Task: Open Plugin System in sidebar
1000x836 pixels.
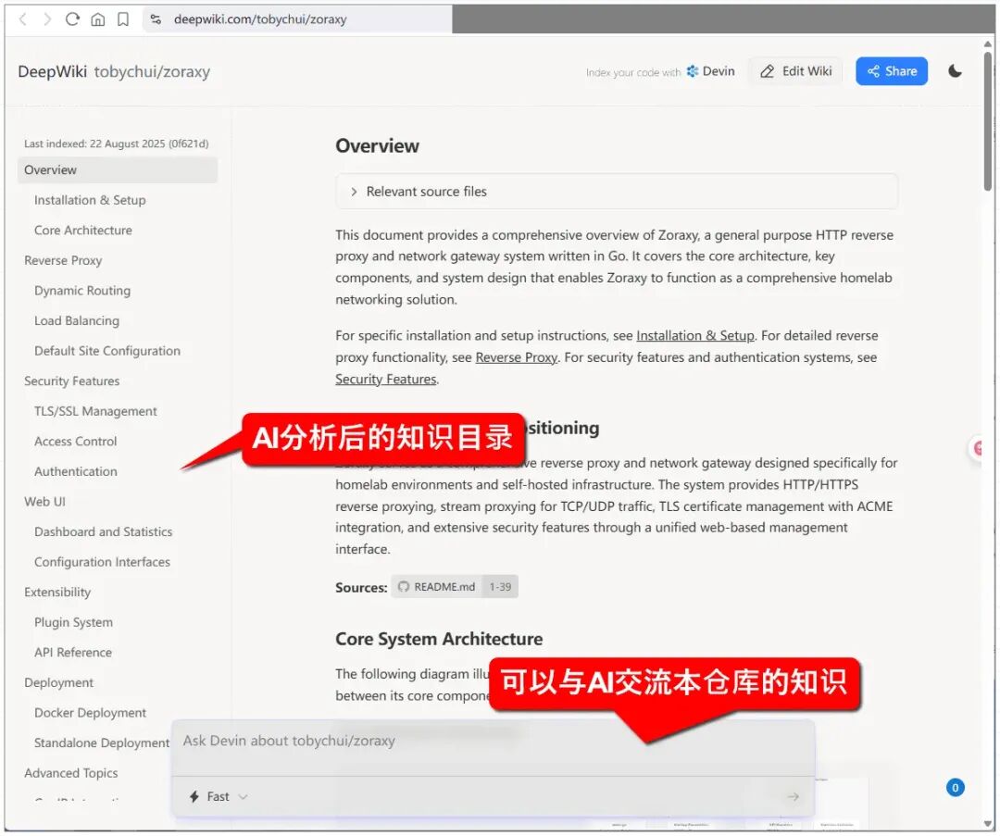Action: (x=73, y=622)
